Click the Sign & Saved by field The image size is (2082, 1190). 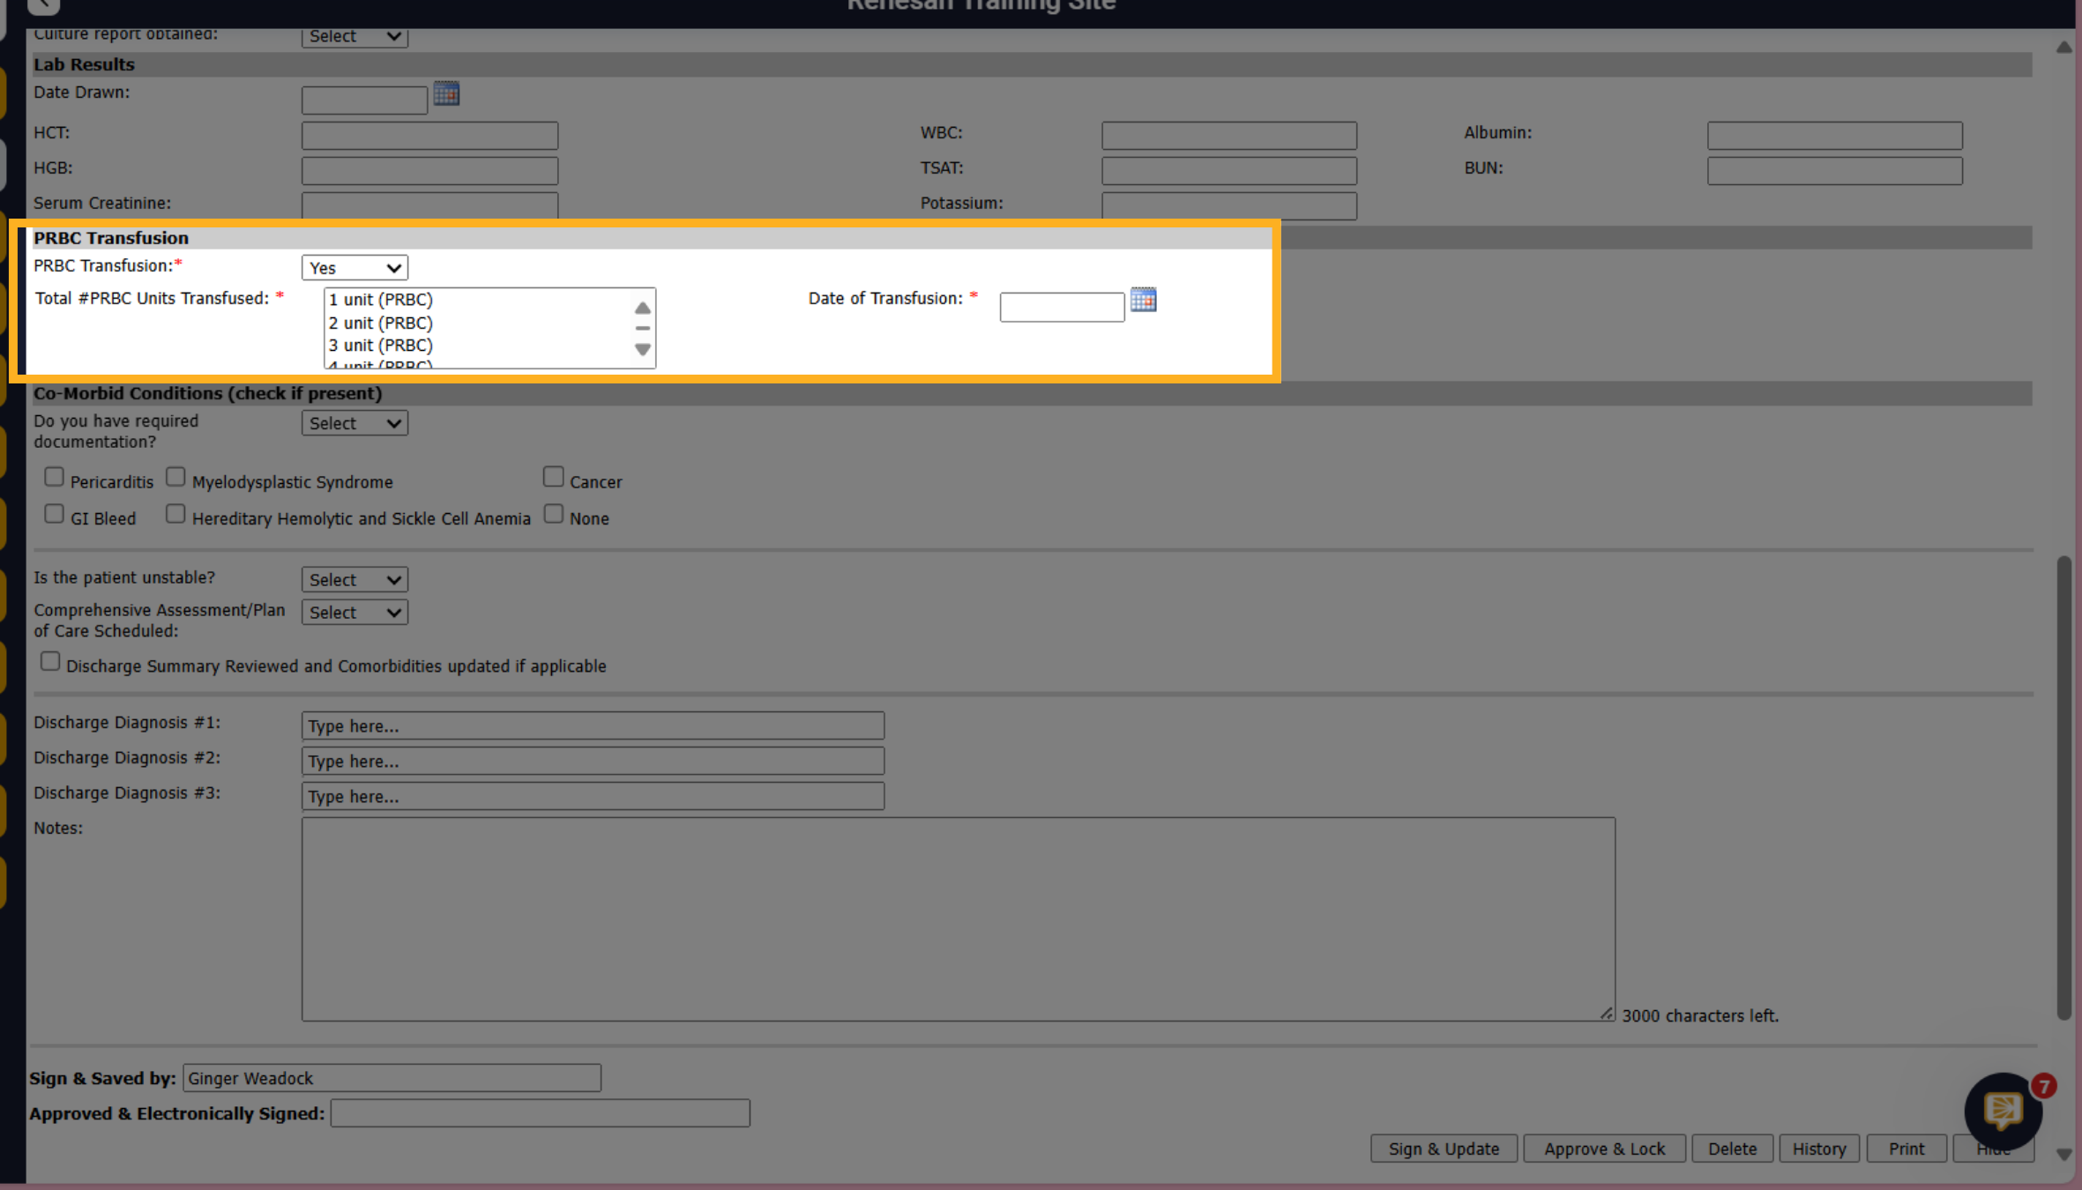pyautogui.click(x=392, y=1077)
